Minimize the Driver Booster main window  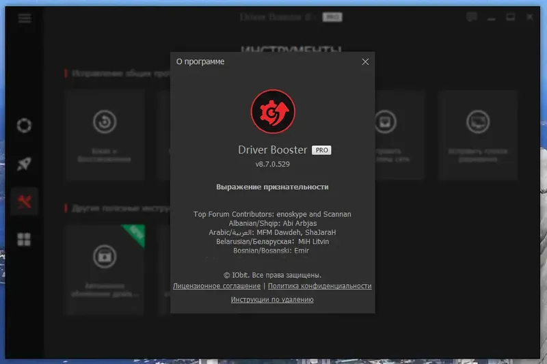click(x=491, y=18)
